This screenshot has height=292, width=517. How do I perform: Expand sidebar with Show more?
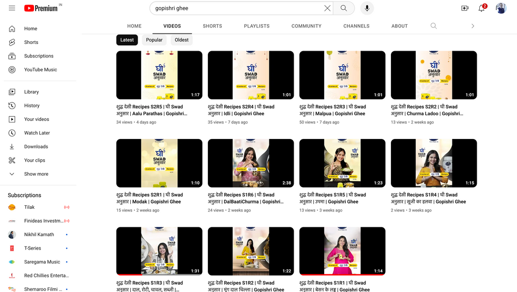tap(36, 174)
